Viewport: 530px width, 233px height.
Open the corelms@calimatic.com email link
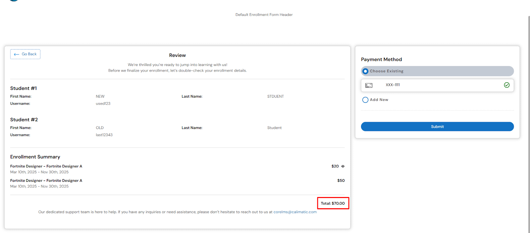point(295,212)
